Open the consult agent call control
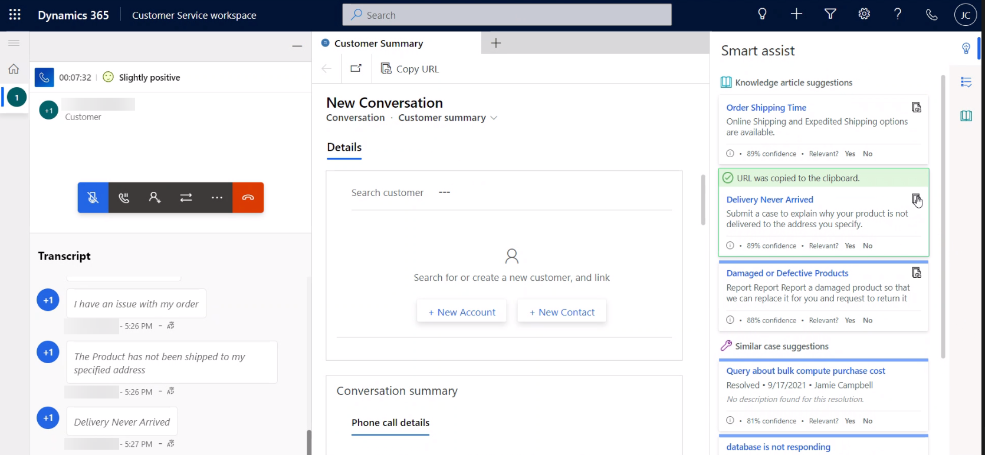 tap(155, 198)
